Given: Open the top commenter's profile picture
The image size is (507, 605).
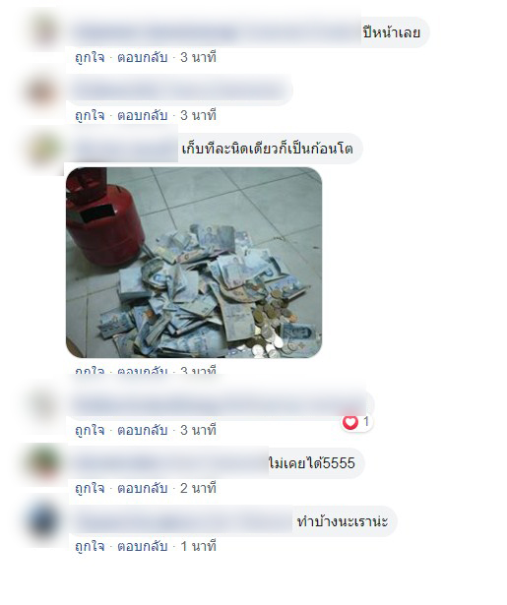Looking at the screenshot, I should click(x=44, y=31).
